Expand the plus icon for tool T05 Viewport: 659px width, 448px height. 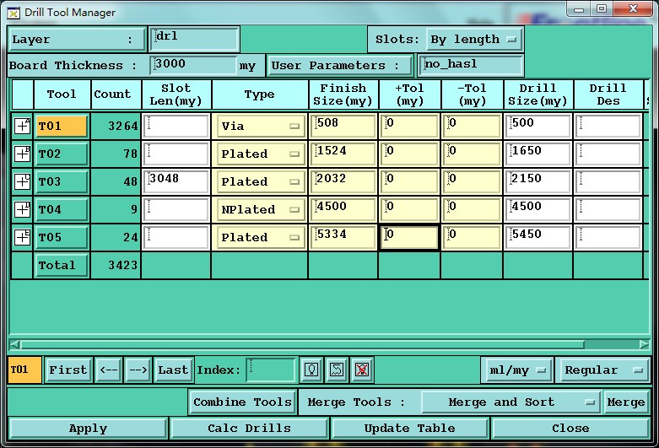[22, 237]
